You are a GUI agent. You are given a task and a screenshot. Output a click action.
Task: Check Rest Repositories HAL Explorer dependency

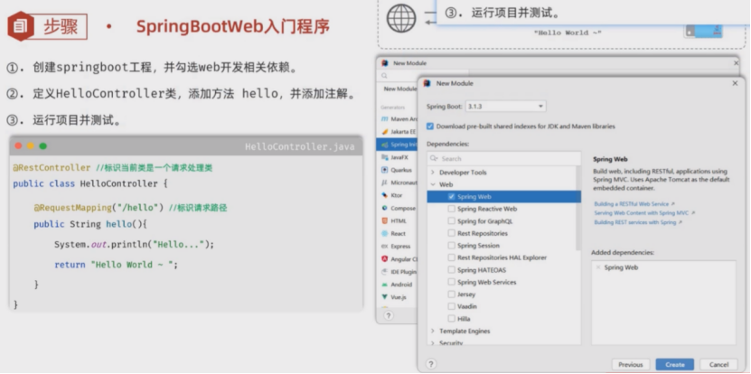point(451,257)
